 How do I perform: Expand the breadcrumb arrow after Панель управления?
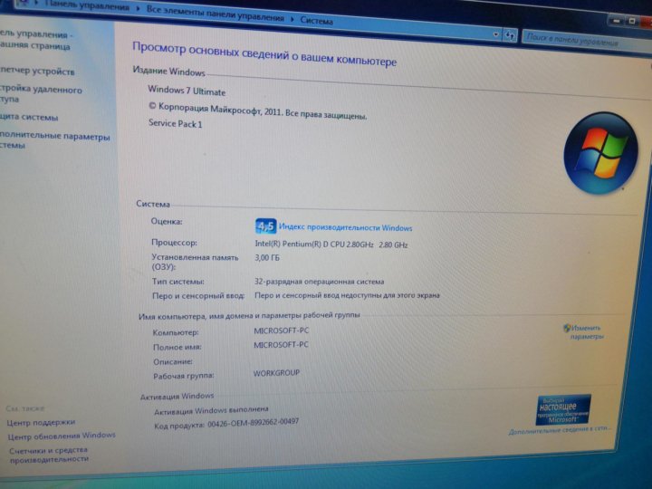click(138, 9)
